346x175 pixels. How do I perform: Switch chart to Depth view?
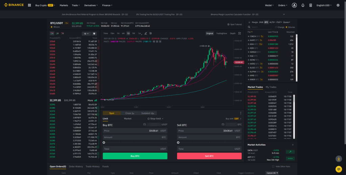[x=232, y=33]
